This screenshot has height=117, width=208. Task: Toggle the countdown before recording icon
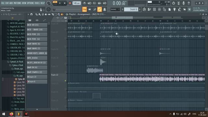click(95, 3)
